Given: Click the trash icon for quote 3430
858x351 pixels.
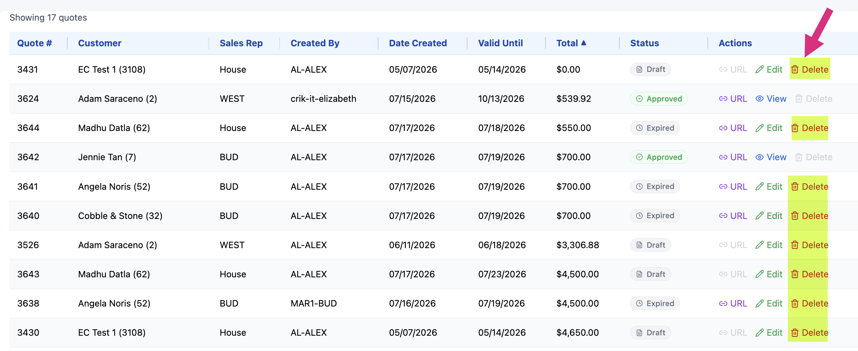Looking at the screenshot, I should 795,332.
